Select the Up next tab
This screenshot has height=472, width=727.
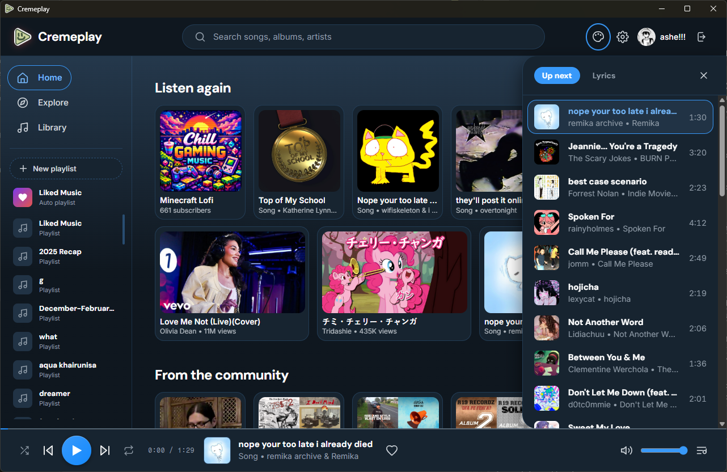tap(557, 75)
